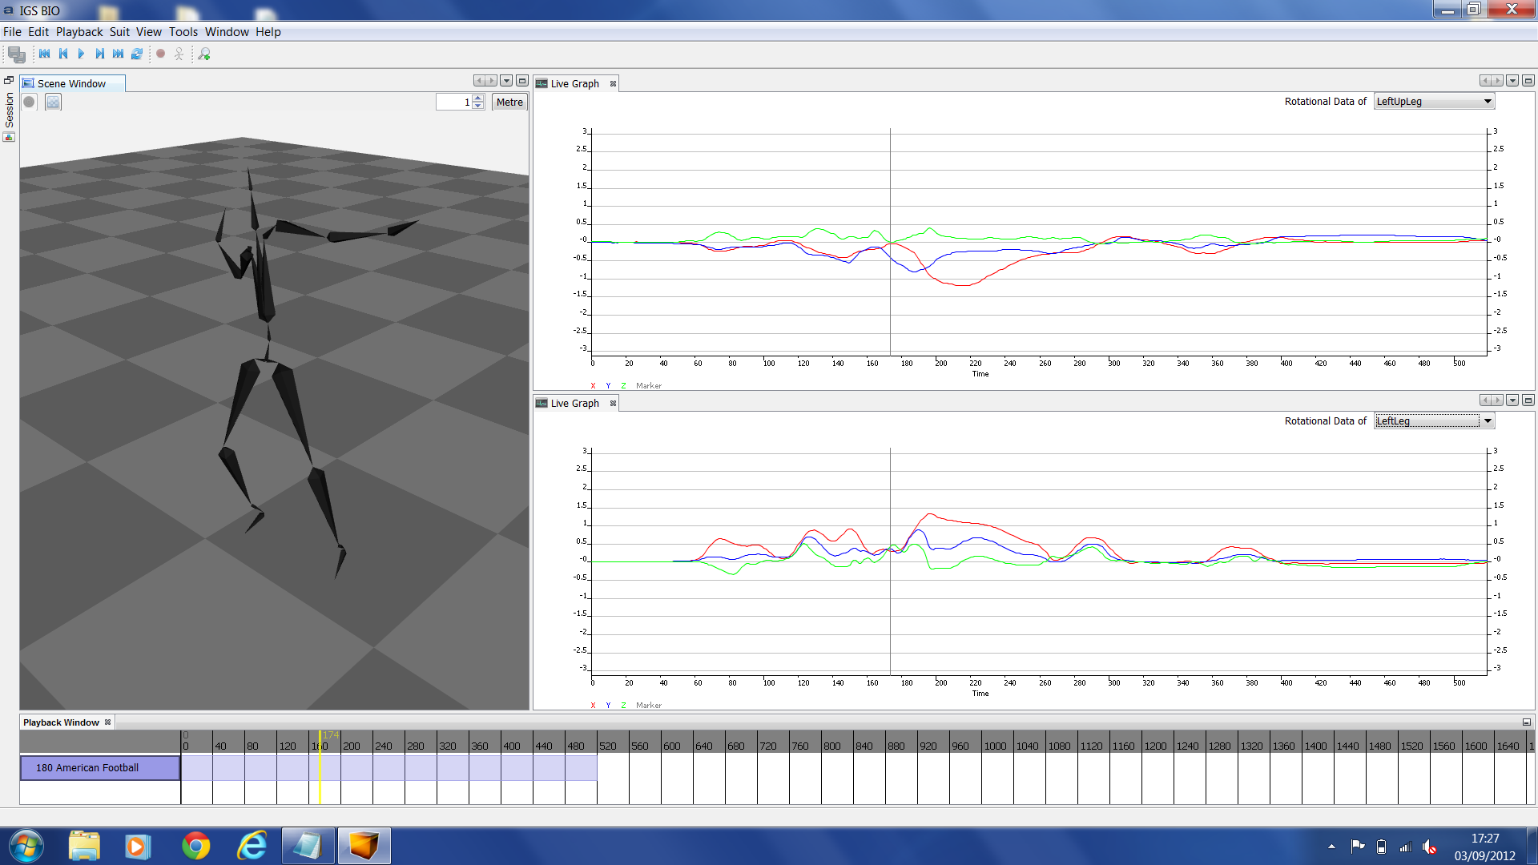1538x865 pixels.
Task: Click the red Record button
Action: [160, 54]
